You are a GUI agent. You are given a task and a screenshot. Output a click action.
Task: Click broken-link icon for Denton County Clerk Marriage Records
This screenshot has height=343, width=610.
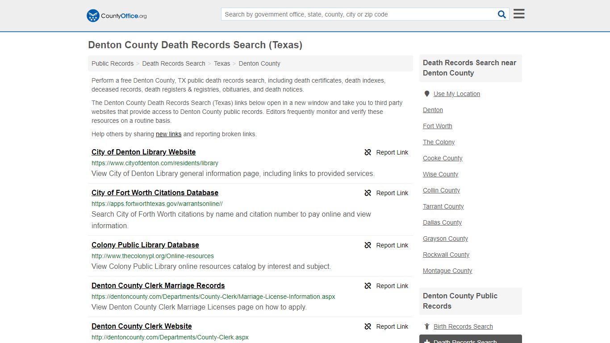pos(368,286)
